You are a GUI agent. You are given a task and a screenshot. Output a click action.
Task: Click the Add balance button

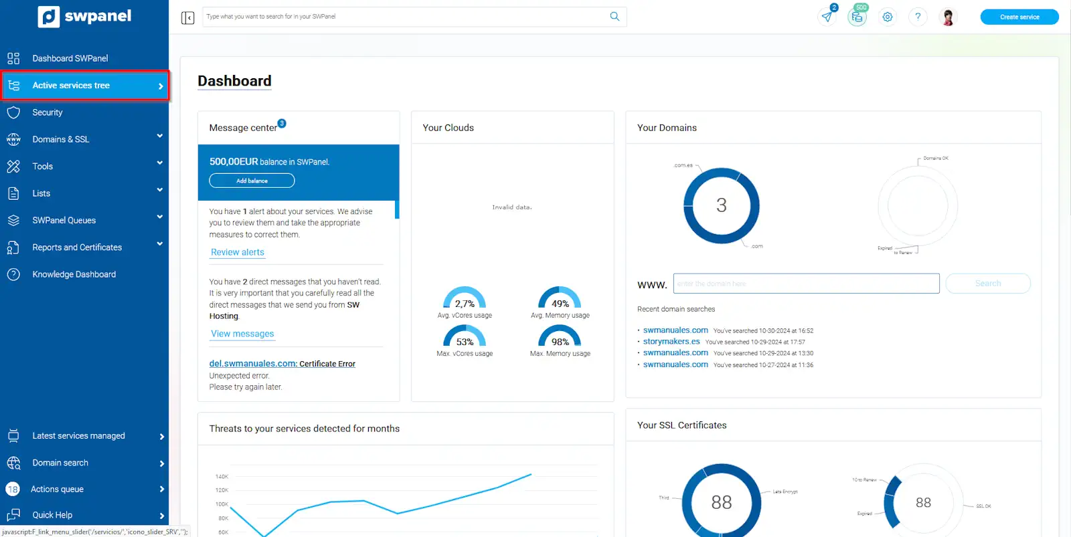(252, 181)
